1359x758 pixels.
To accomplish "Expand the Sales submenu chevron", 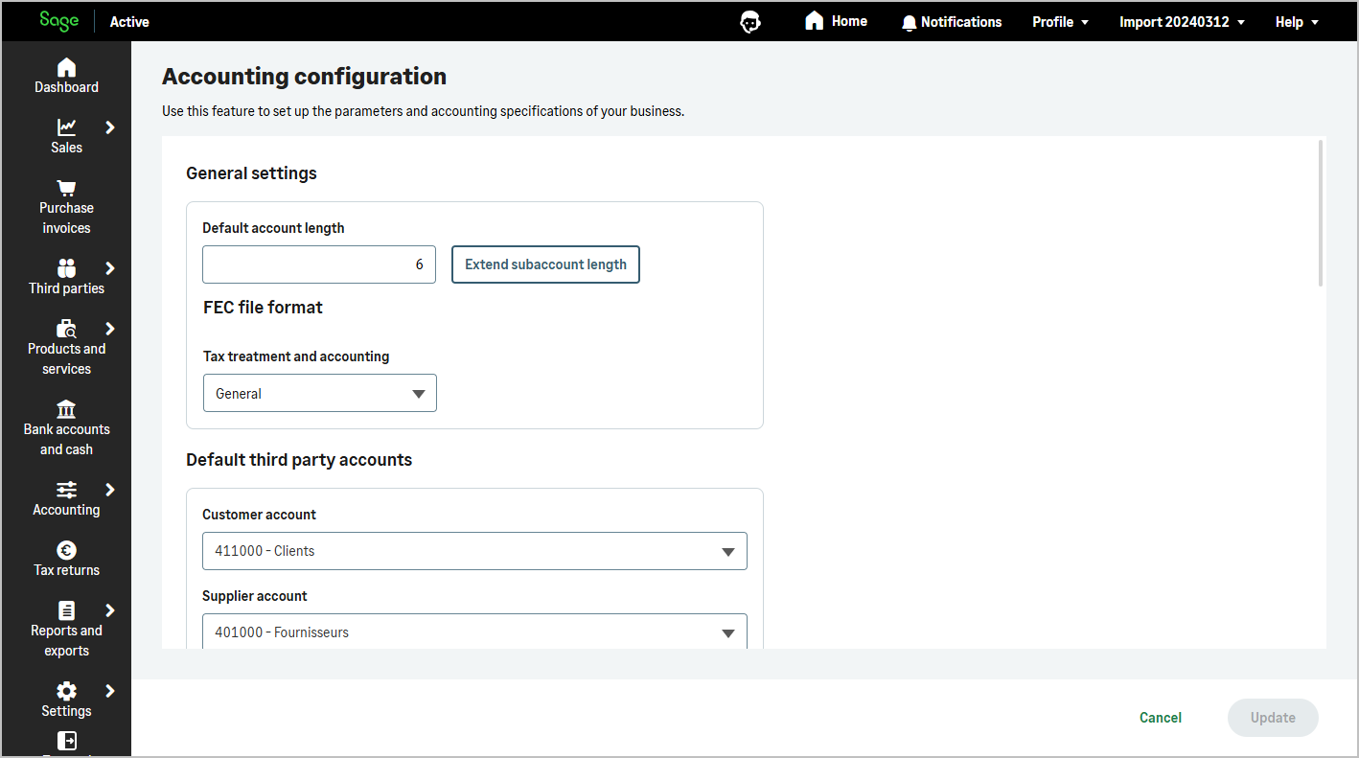I will pos(110,127).
